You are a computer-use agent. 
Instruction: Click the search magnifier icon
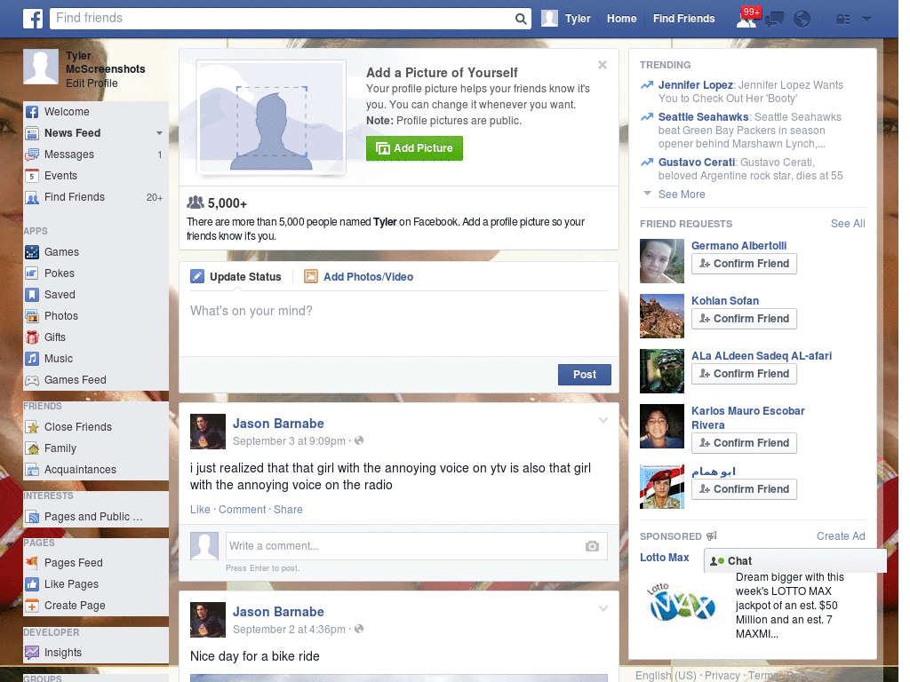[521, 19]
